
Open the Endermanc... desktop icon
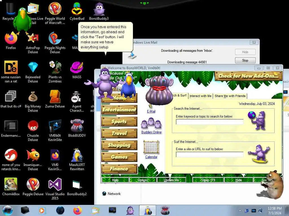click(11, 129)
